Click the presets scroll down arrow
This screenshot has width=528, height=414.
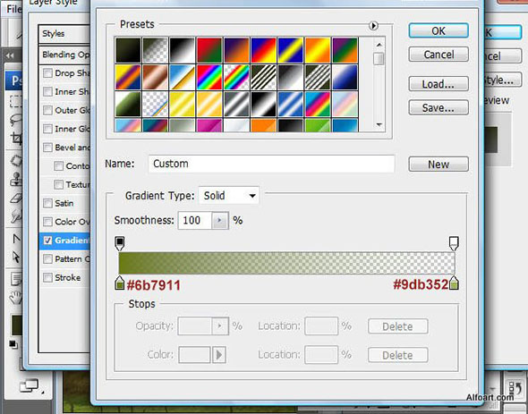pos(379,124)
